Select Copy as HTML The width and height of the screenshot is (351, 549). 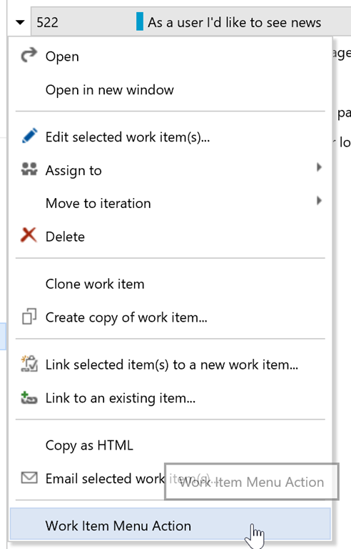pyautogui.click(x=89, y=445)
